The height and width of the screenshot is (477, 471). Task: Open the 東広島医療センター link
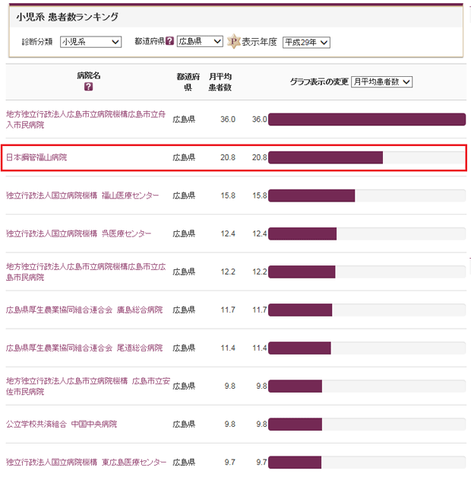click(86, 462)
